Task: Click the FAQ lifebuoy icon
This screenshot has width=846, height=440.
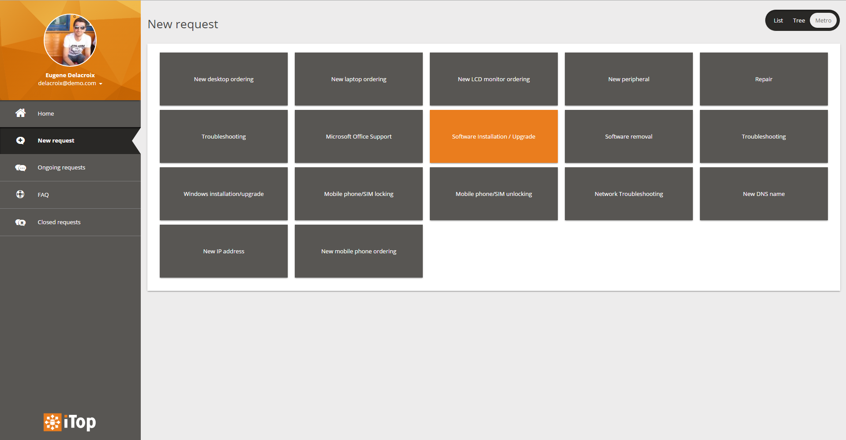Action: (20, 194)
